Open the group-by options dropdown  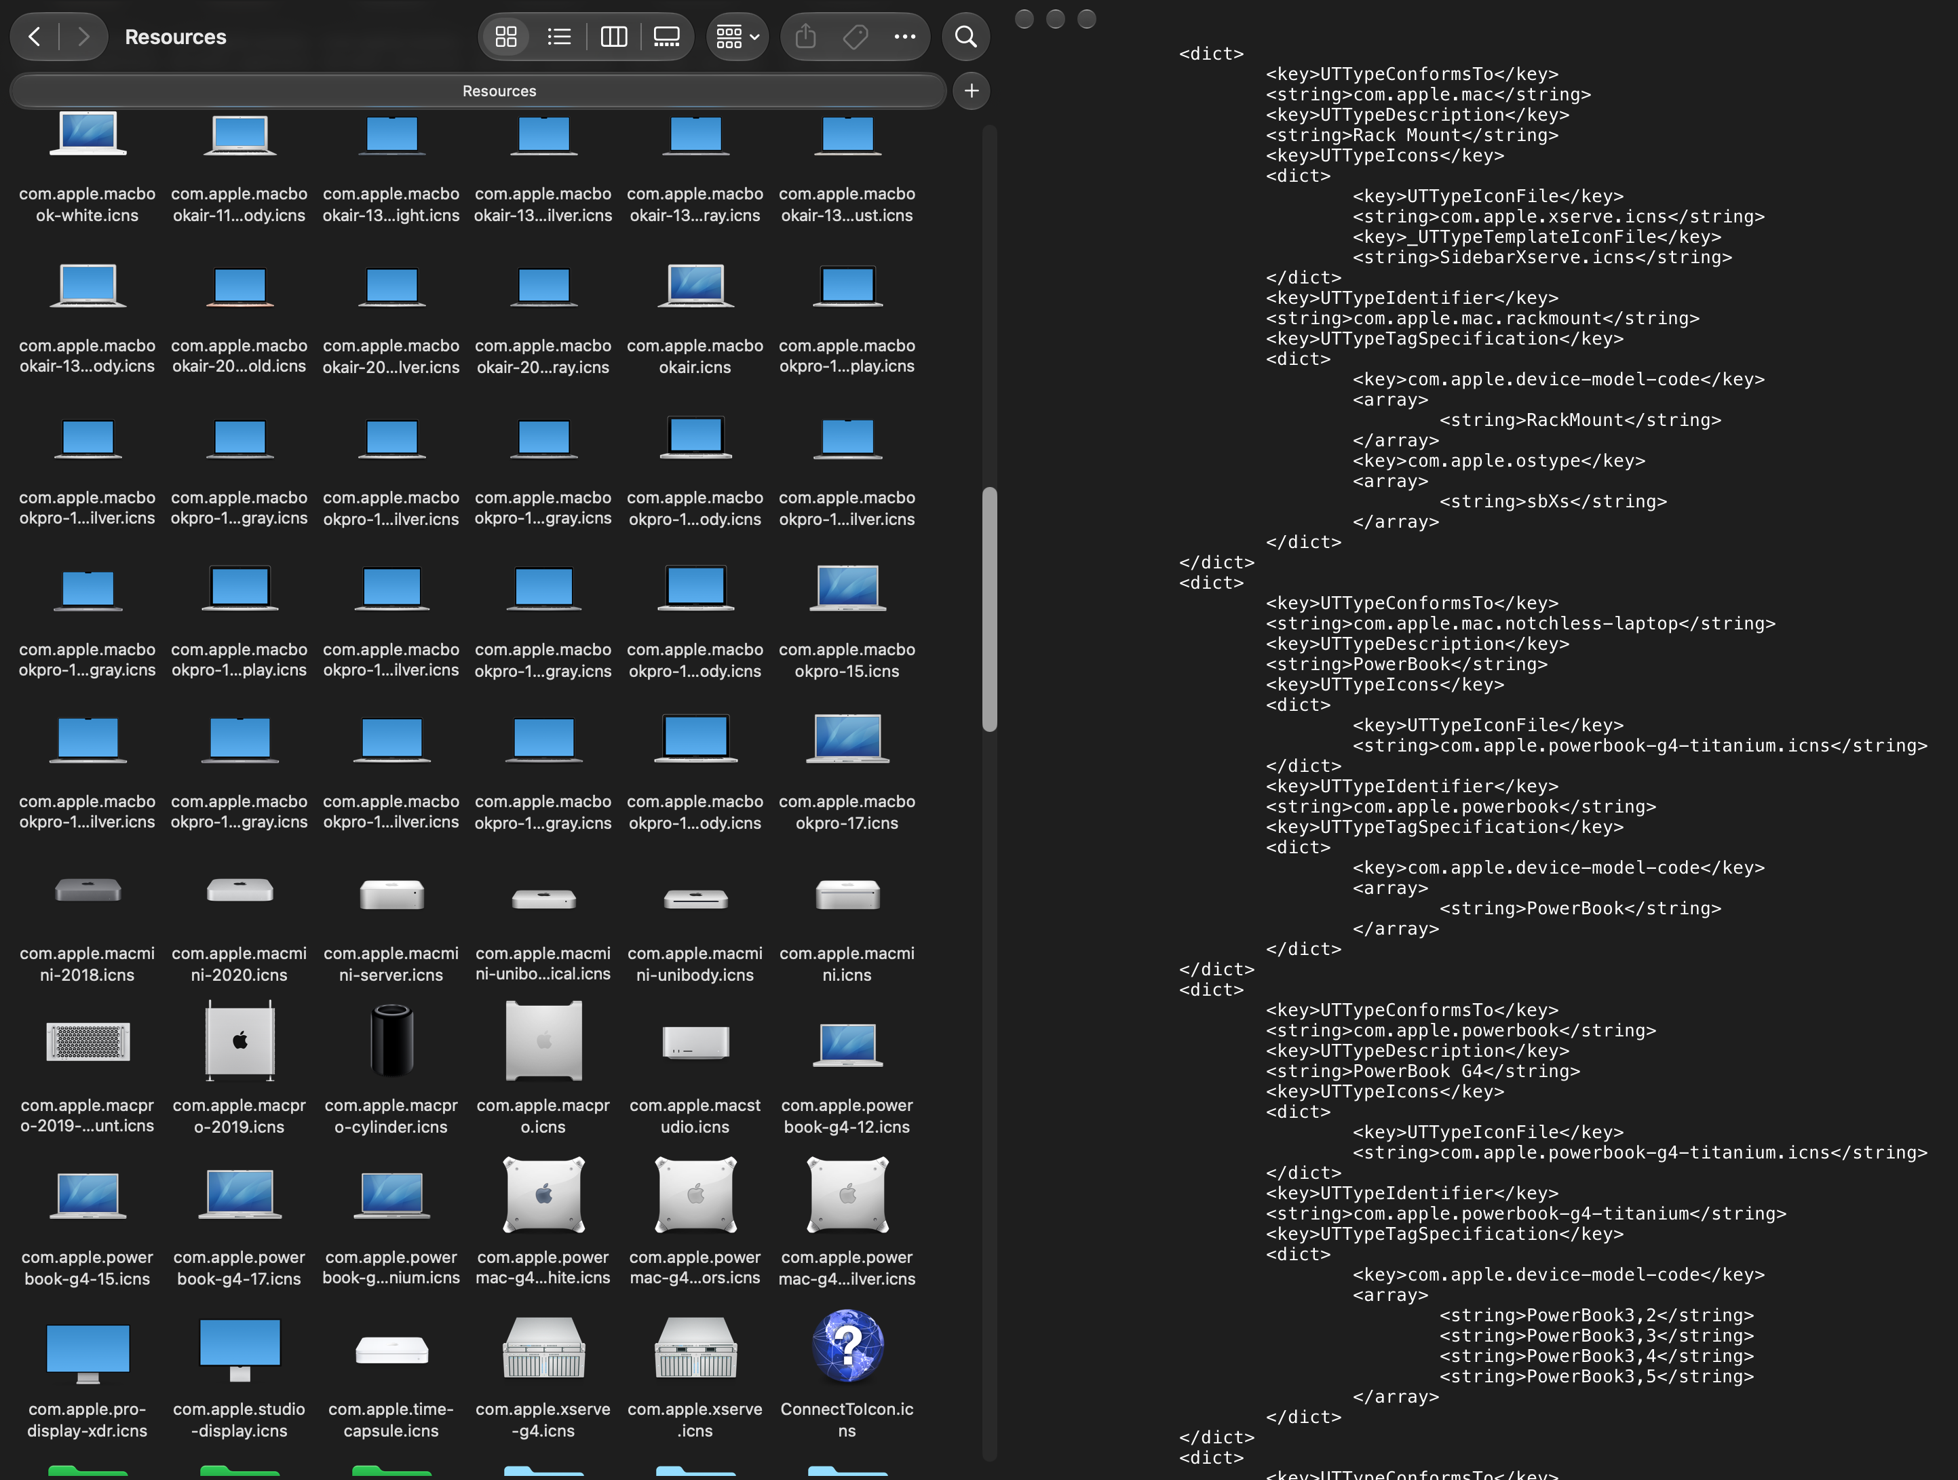click(x=737, y=37)
